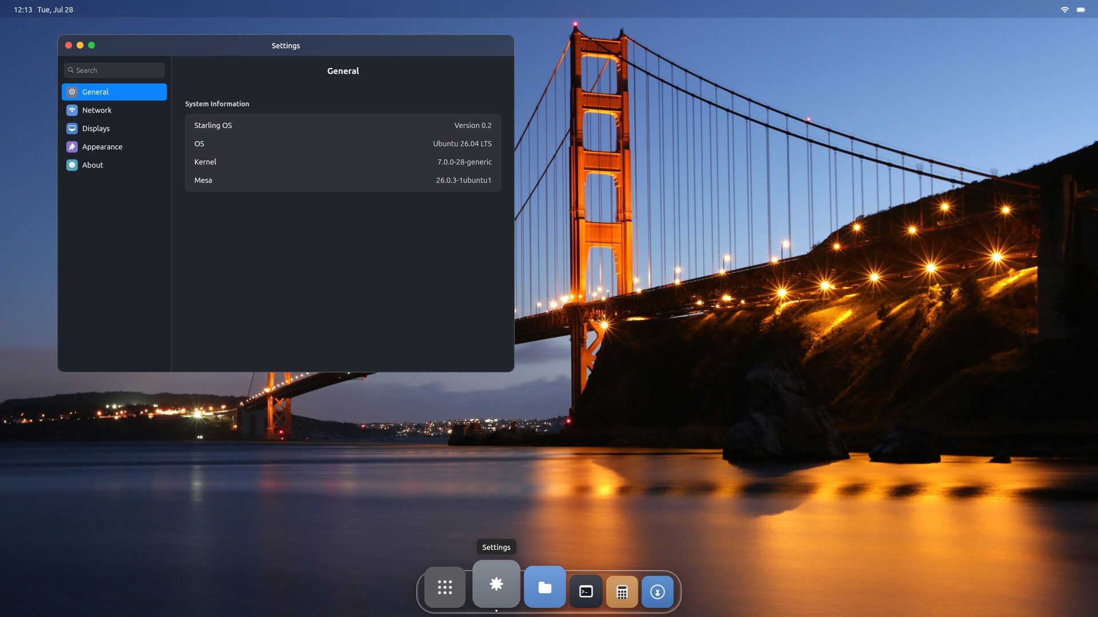Focus the Search field in Settings sidebar
Viewport: 1098px width, 617px height.
click(x=114, y=70)
